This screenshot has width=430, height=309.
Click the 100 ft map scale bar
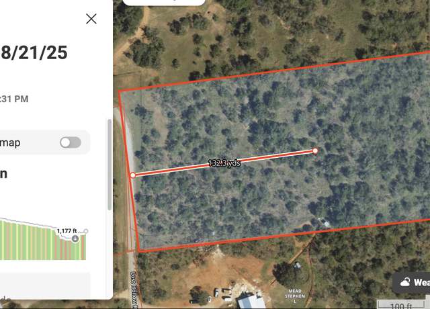[401, 304]
